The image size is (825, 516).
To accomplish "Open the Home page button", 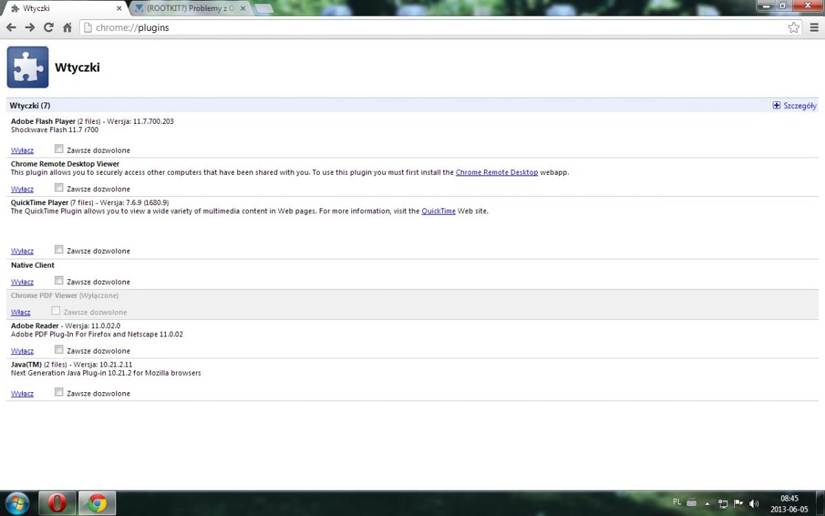I will point(67,28).
